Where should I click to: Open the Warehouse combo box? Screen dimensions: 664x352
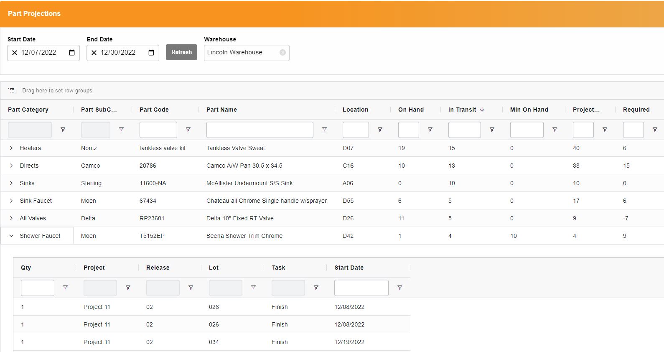point(241,53)
